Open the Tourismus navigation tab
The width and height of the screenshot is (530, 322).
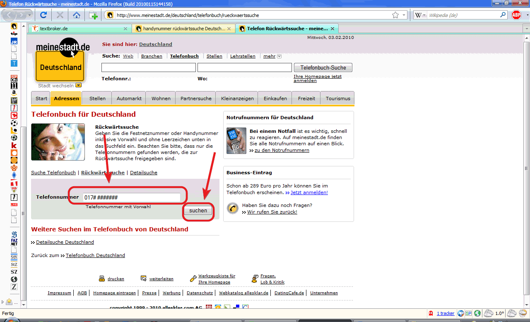[338, 99]
